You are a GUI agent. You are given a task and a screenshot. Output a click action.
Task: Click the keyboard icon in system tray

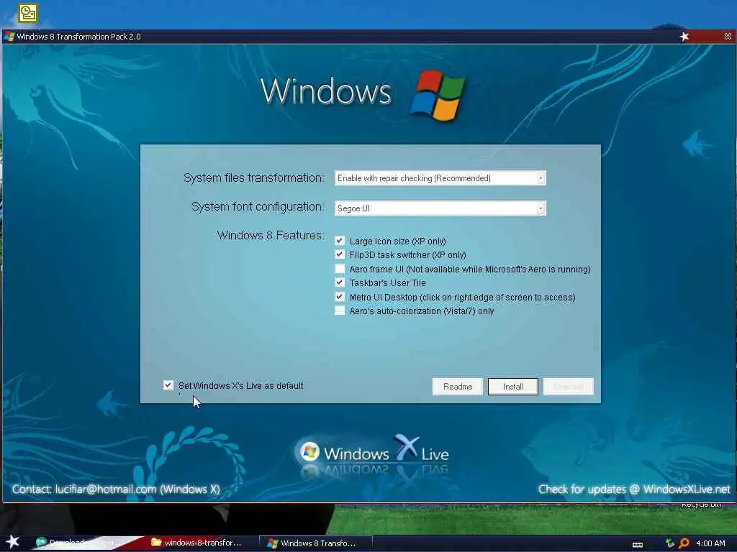638,545
